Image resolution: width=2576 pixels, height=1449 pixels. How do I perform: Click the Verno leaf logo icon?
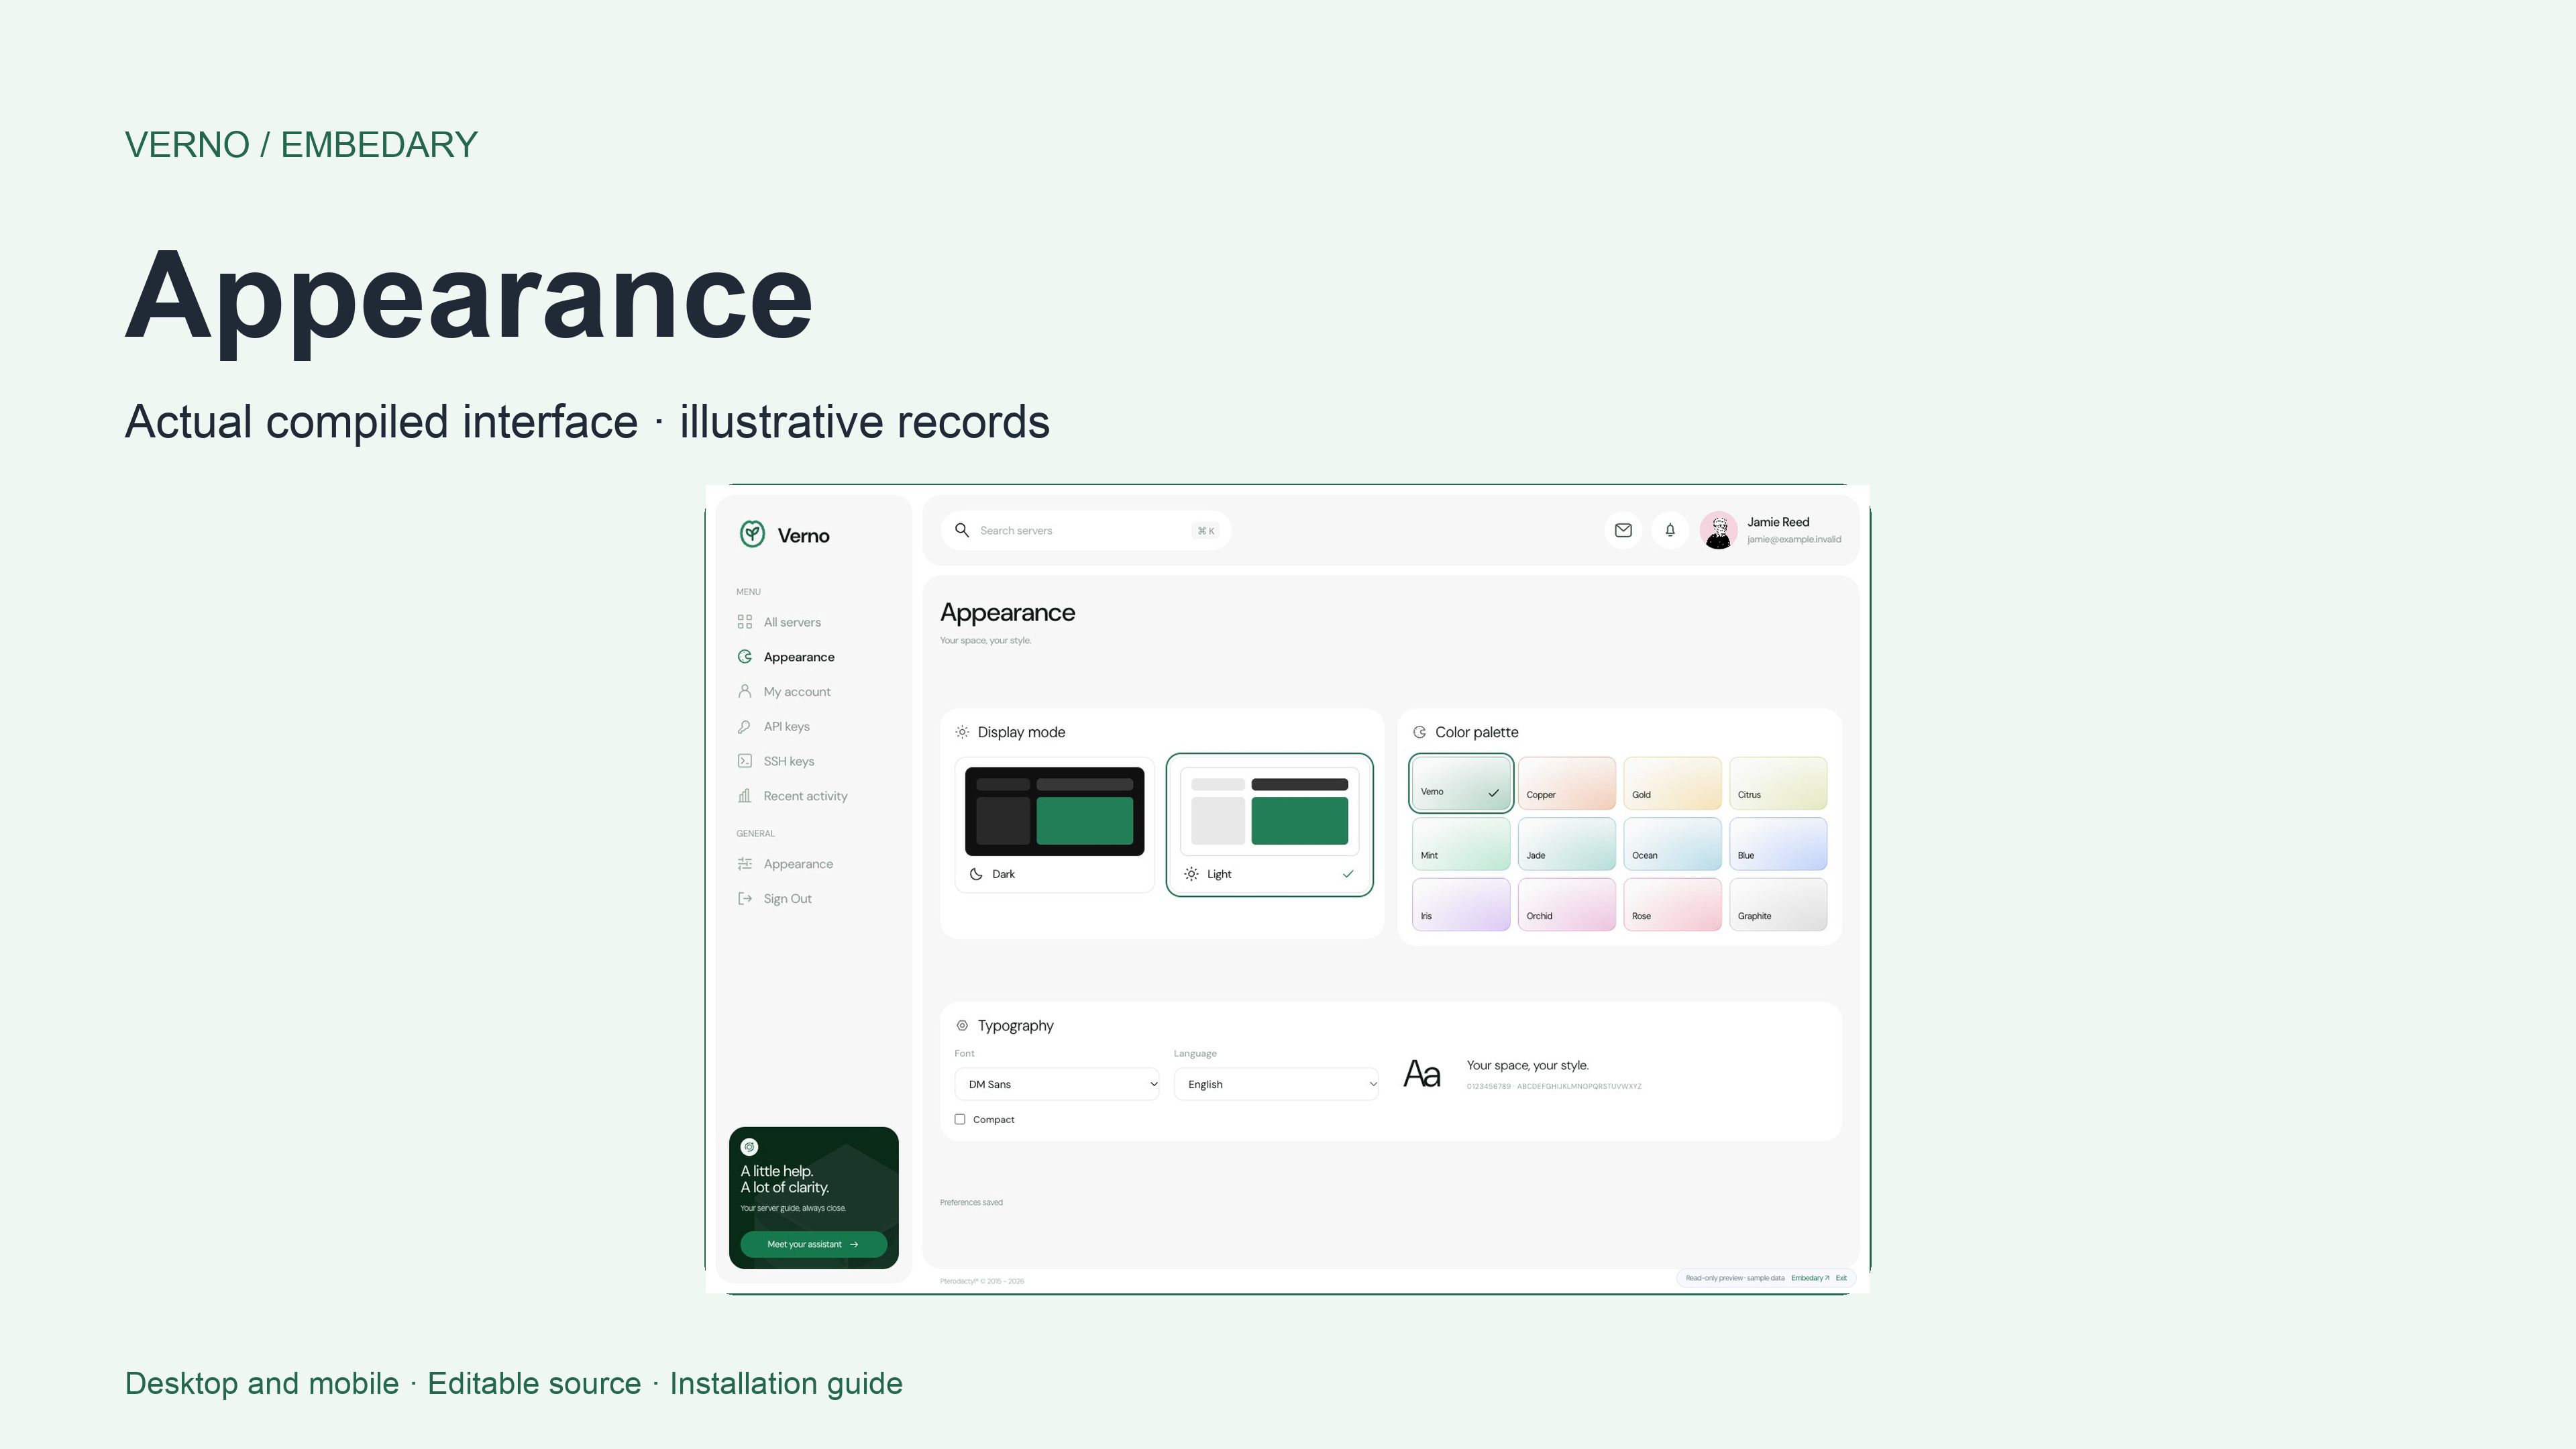(x=752, y=534)
